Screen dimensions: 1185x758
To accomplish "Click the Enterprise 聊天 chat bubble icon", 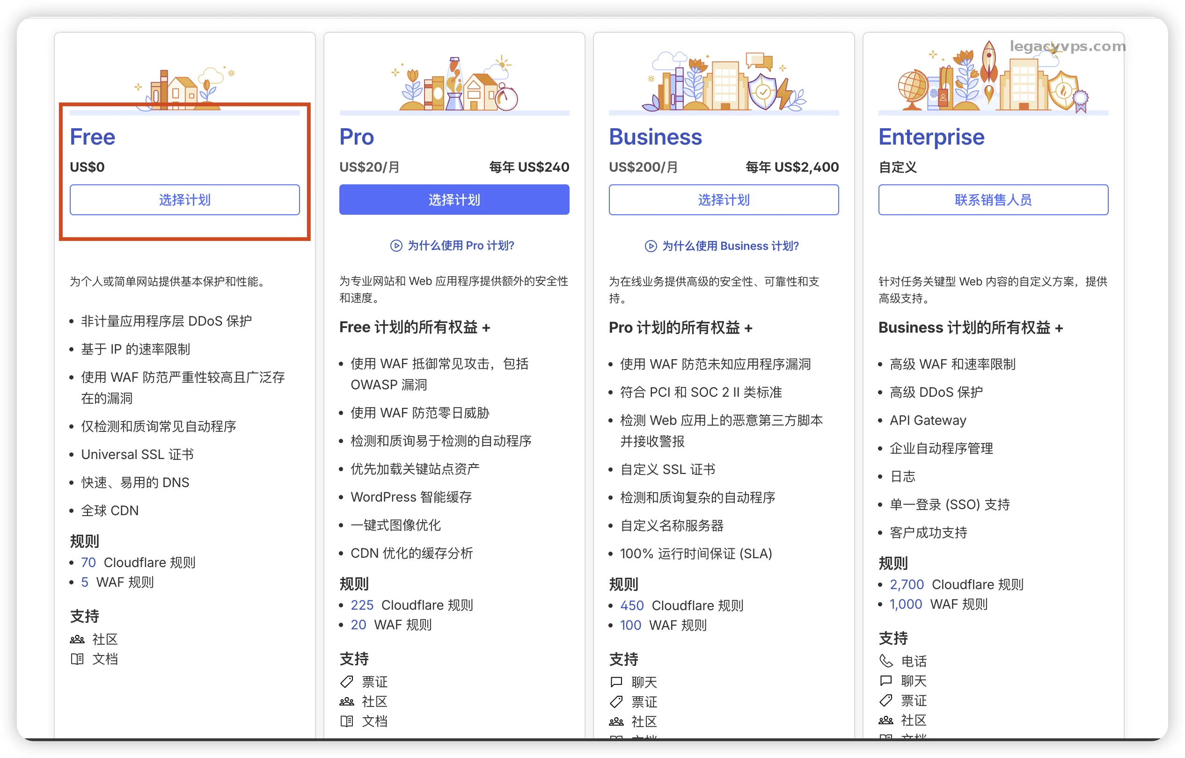I will pyautogui.click(x=885, y=681).
